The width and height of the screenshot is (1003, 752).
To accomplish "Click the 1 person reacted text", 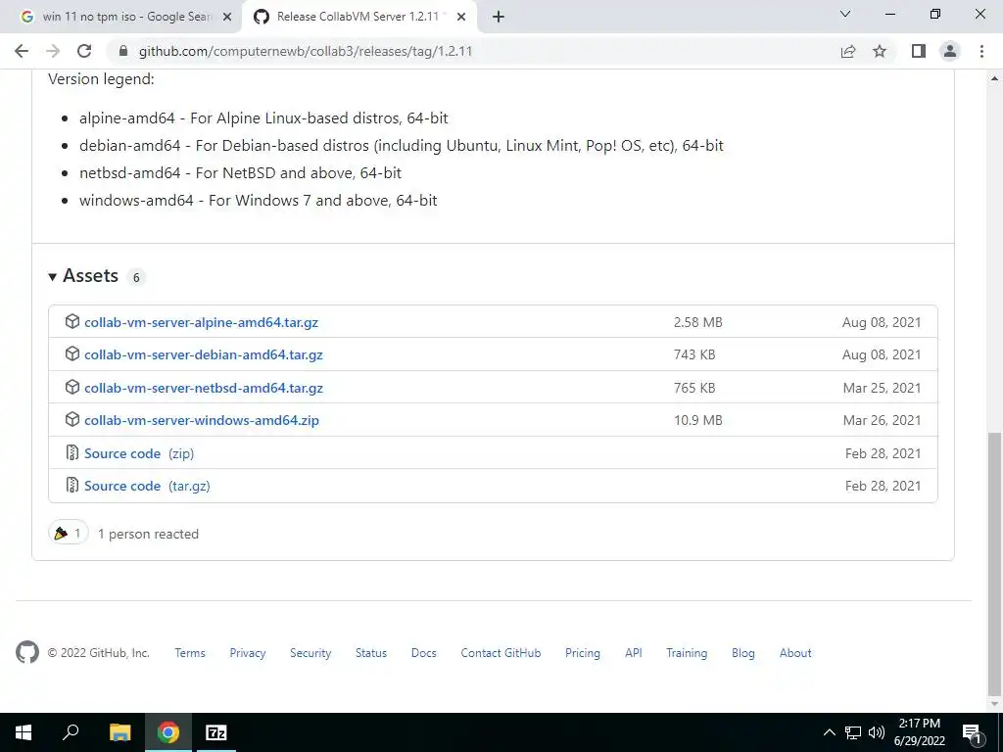I will click(x=148, y=534).
